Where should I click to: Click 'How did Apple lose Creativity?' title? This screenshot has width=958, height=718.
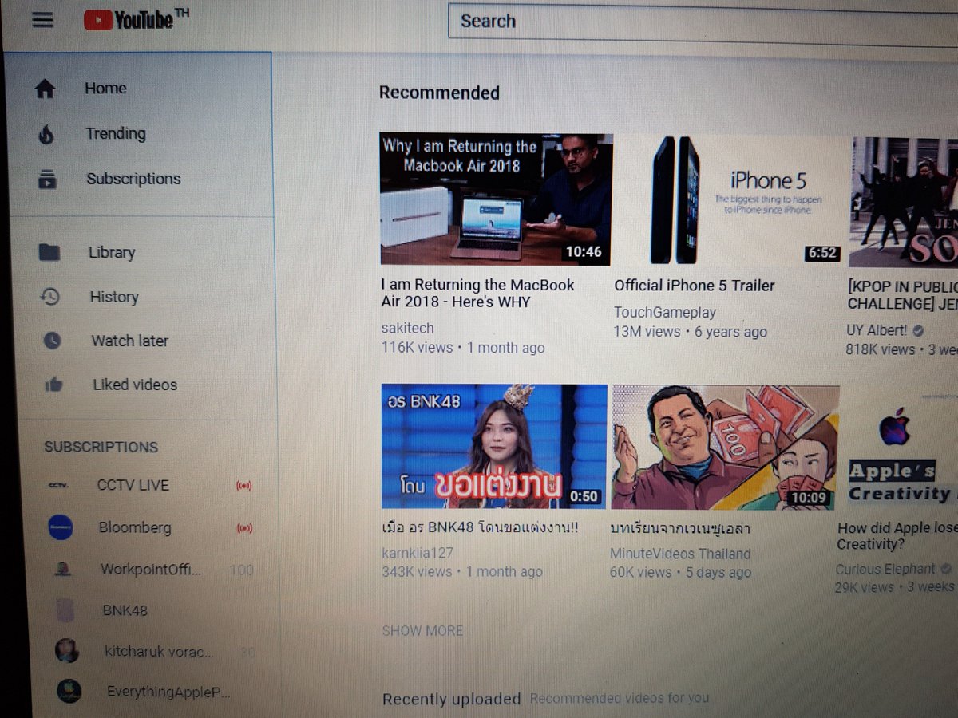click(897, 536)
